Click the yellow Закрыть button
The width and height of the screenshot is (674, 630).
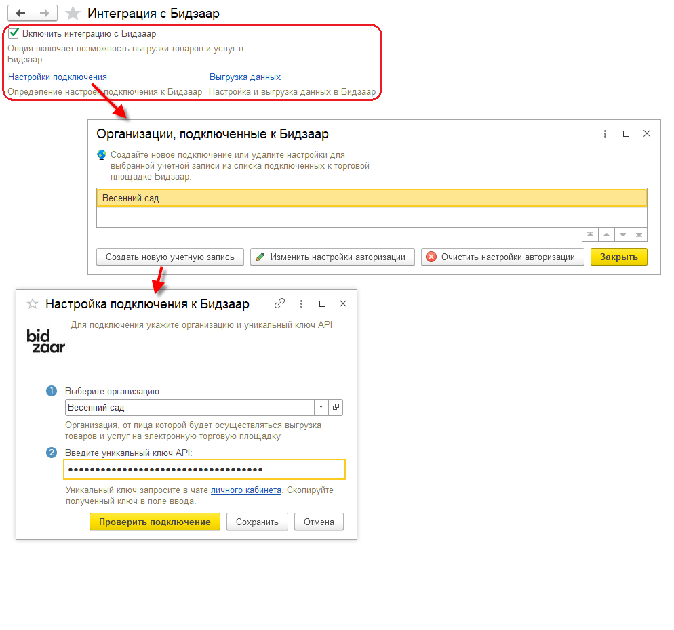(x=618, y=257)
